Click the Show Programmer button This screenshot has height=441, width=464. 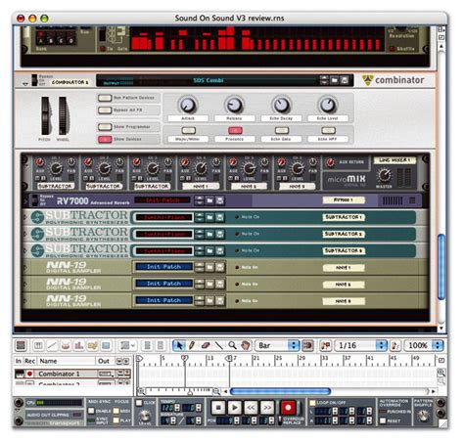105,127
